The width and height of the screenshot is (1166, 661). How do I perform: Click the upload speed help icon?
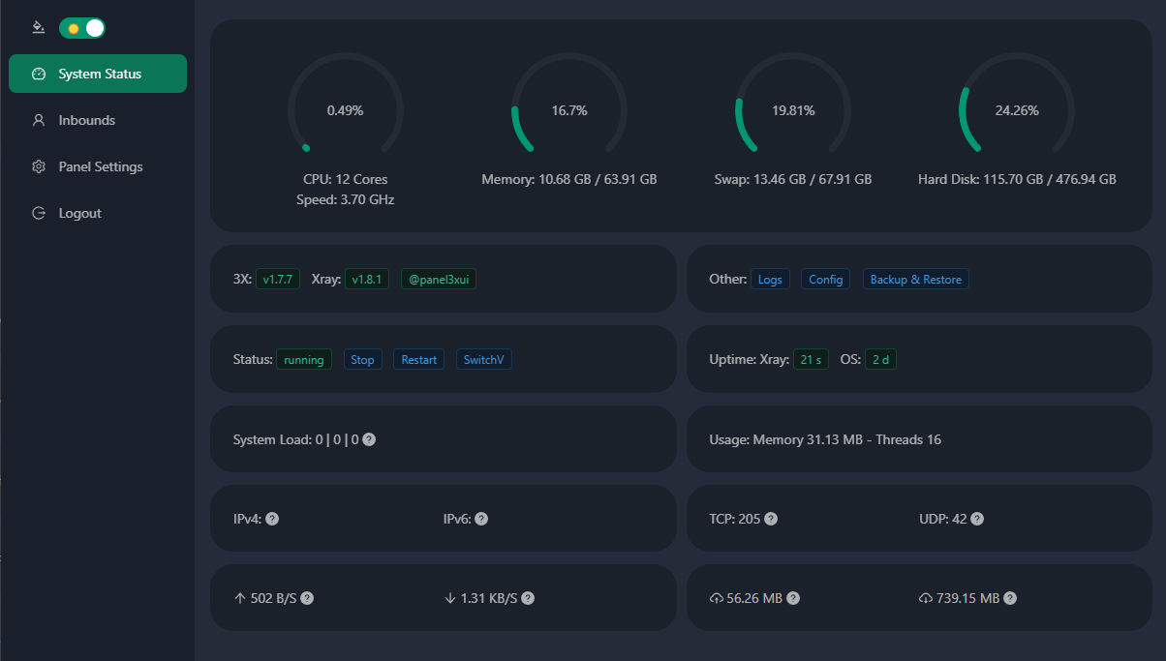click(x=307, y=598)
